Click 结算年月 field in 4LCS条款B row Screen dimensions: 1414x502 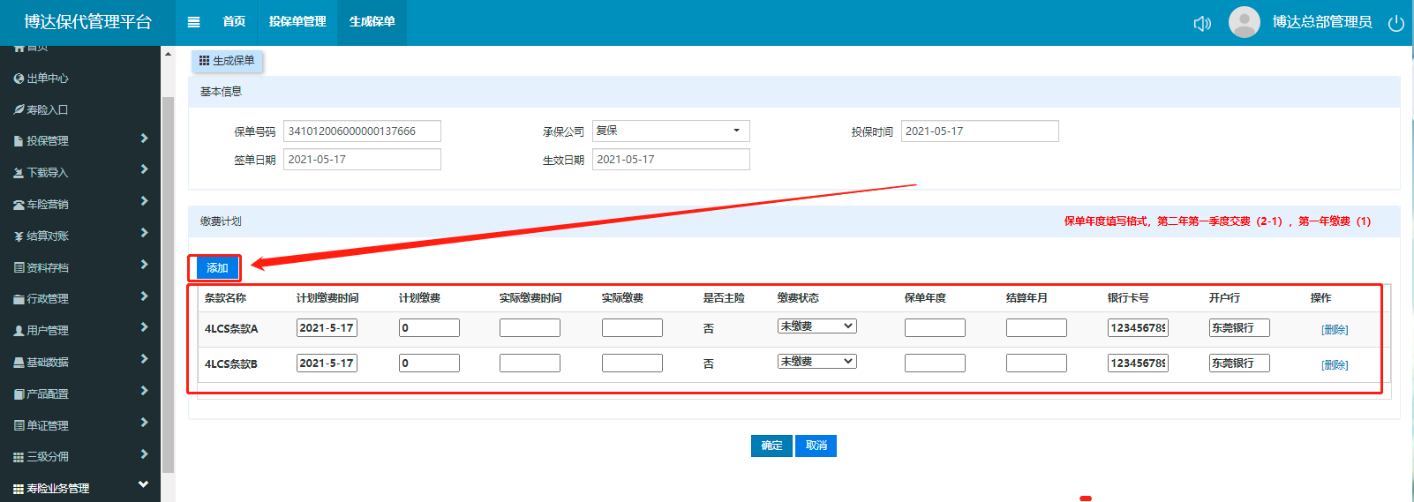(1036, 363)
